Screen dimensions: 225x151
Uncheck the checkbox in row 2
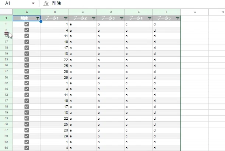tap(27, 24)
